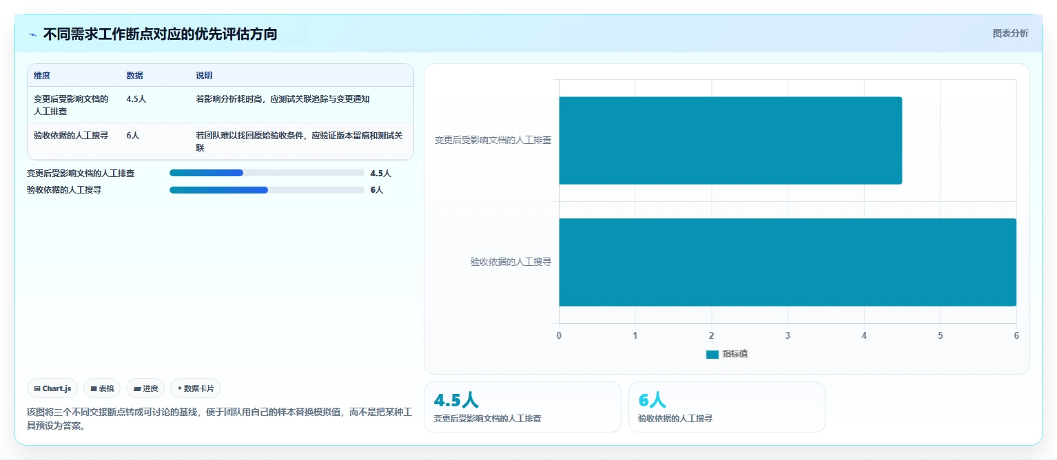This screenshot has height=460, width=1057.
Task: Click the 变更后受影响文档的人工排查 chart bar
Action: [730, 140]
